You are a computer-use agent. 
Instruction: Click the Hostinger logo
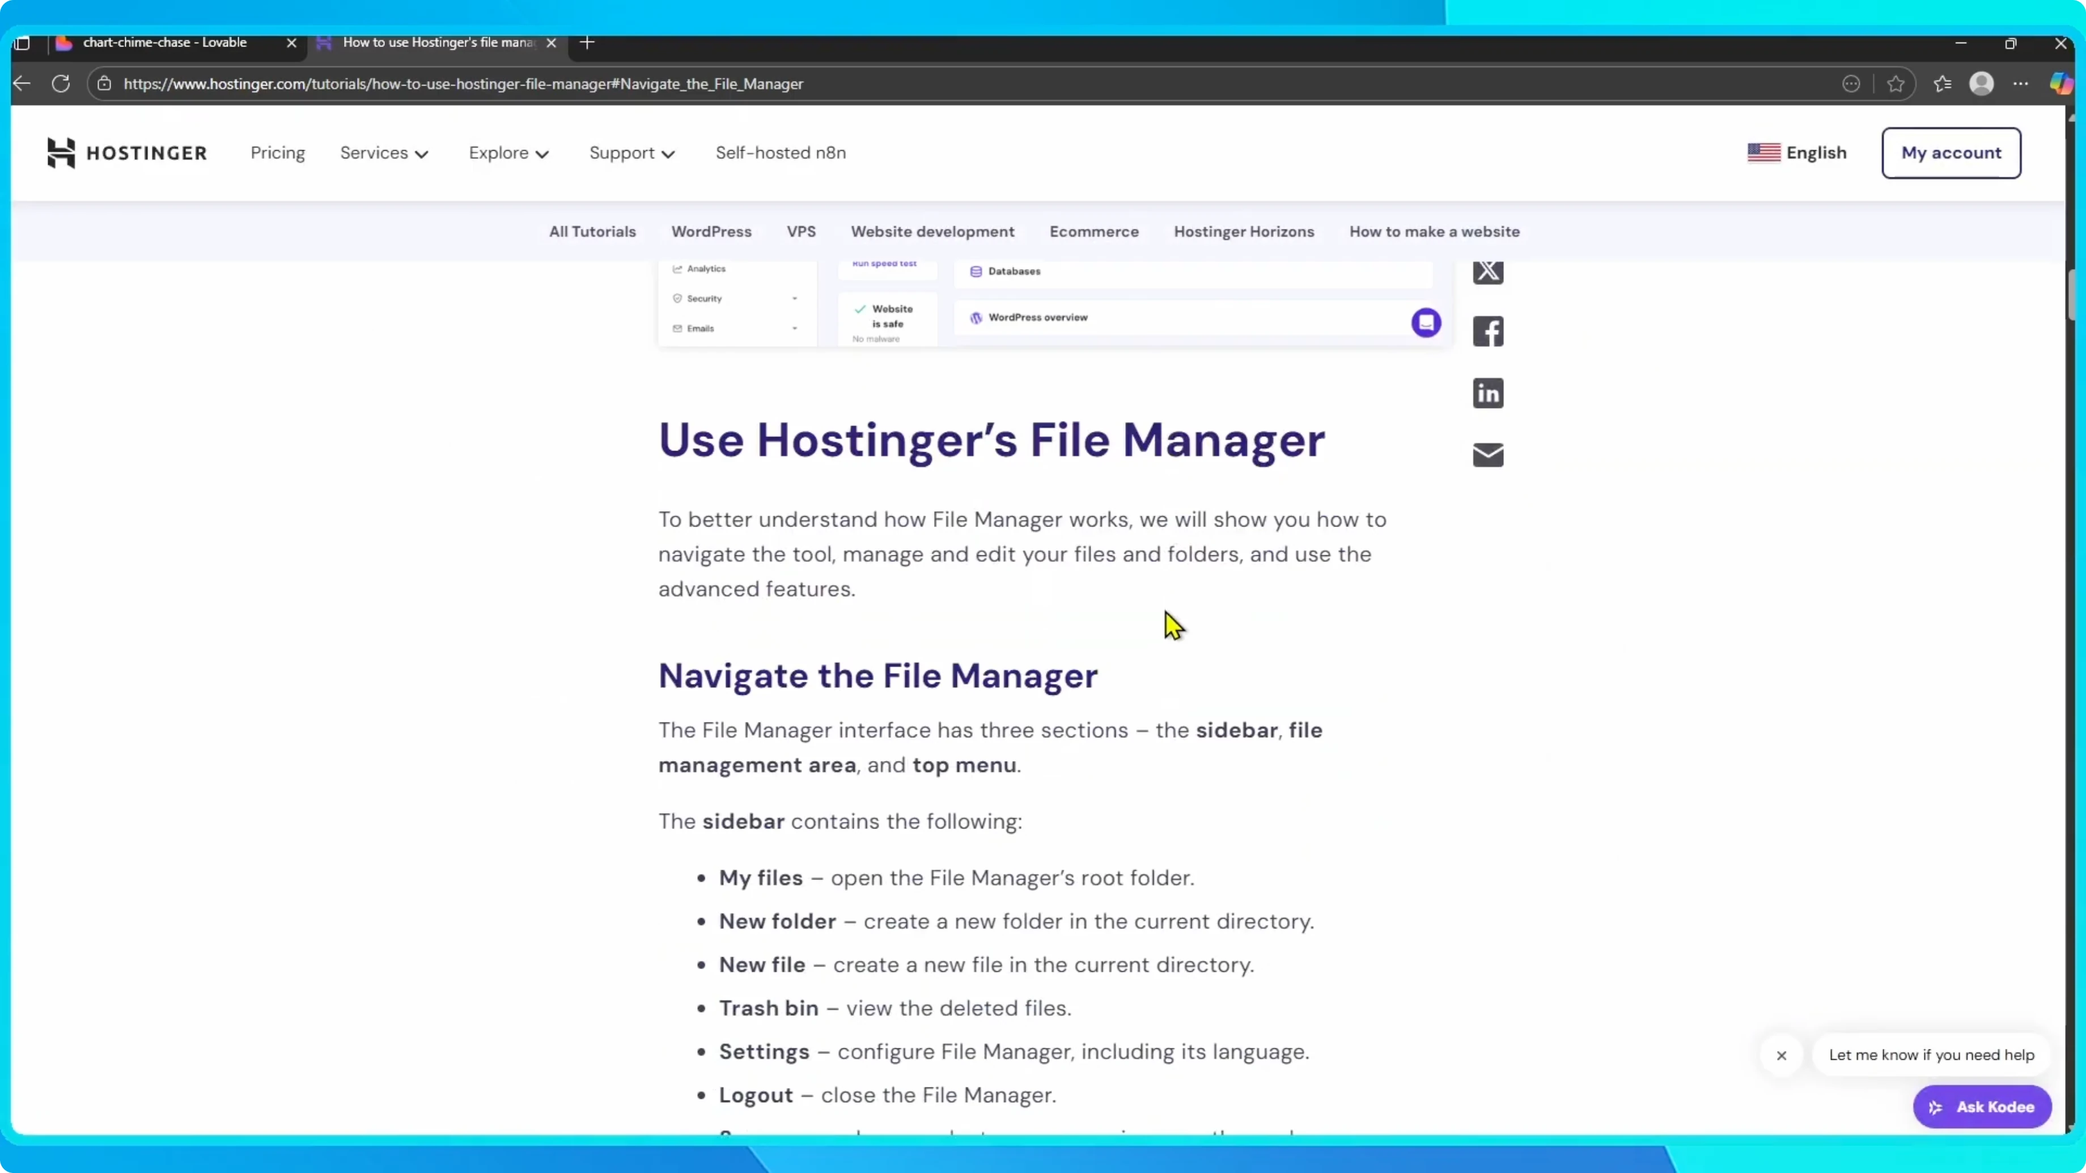126,153
